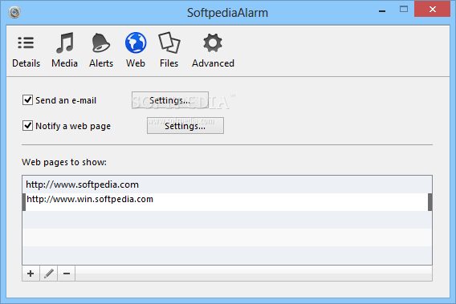Toggle the Notify a web page checkbox

coord(27,126)
